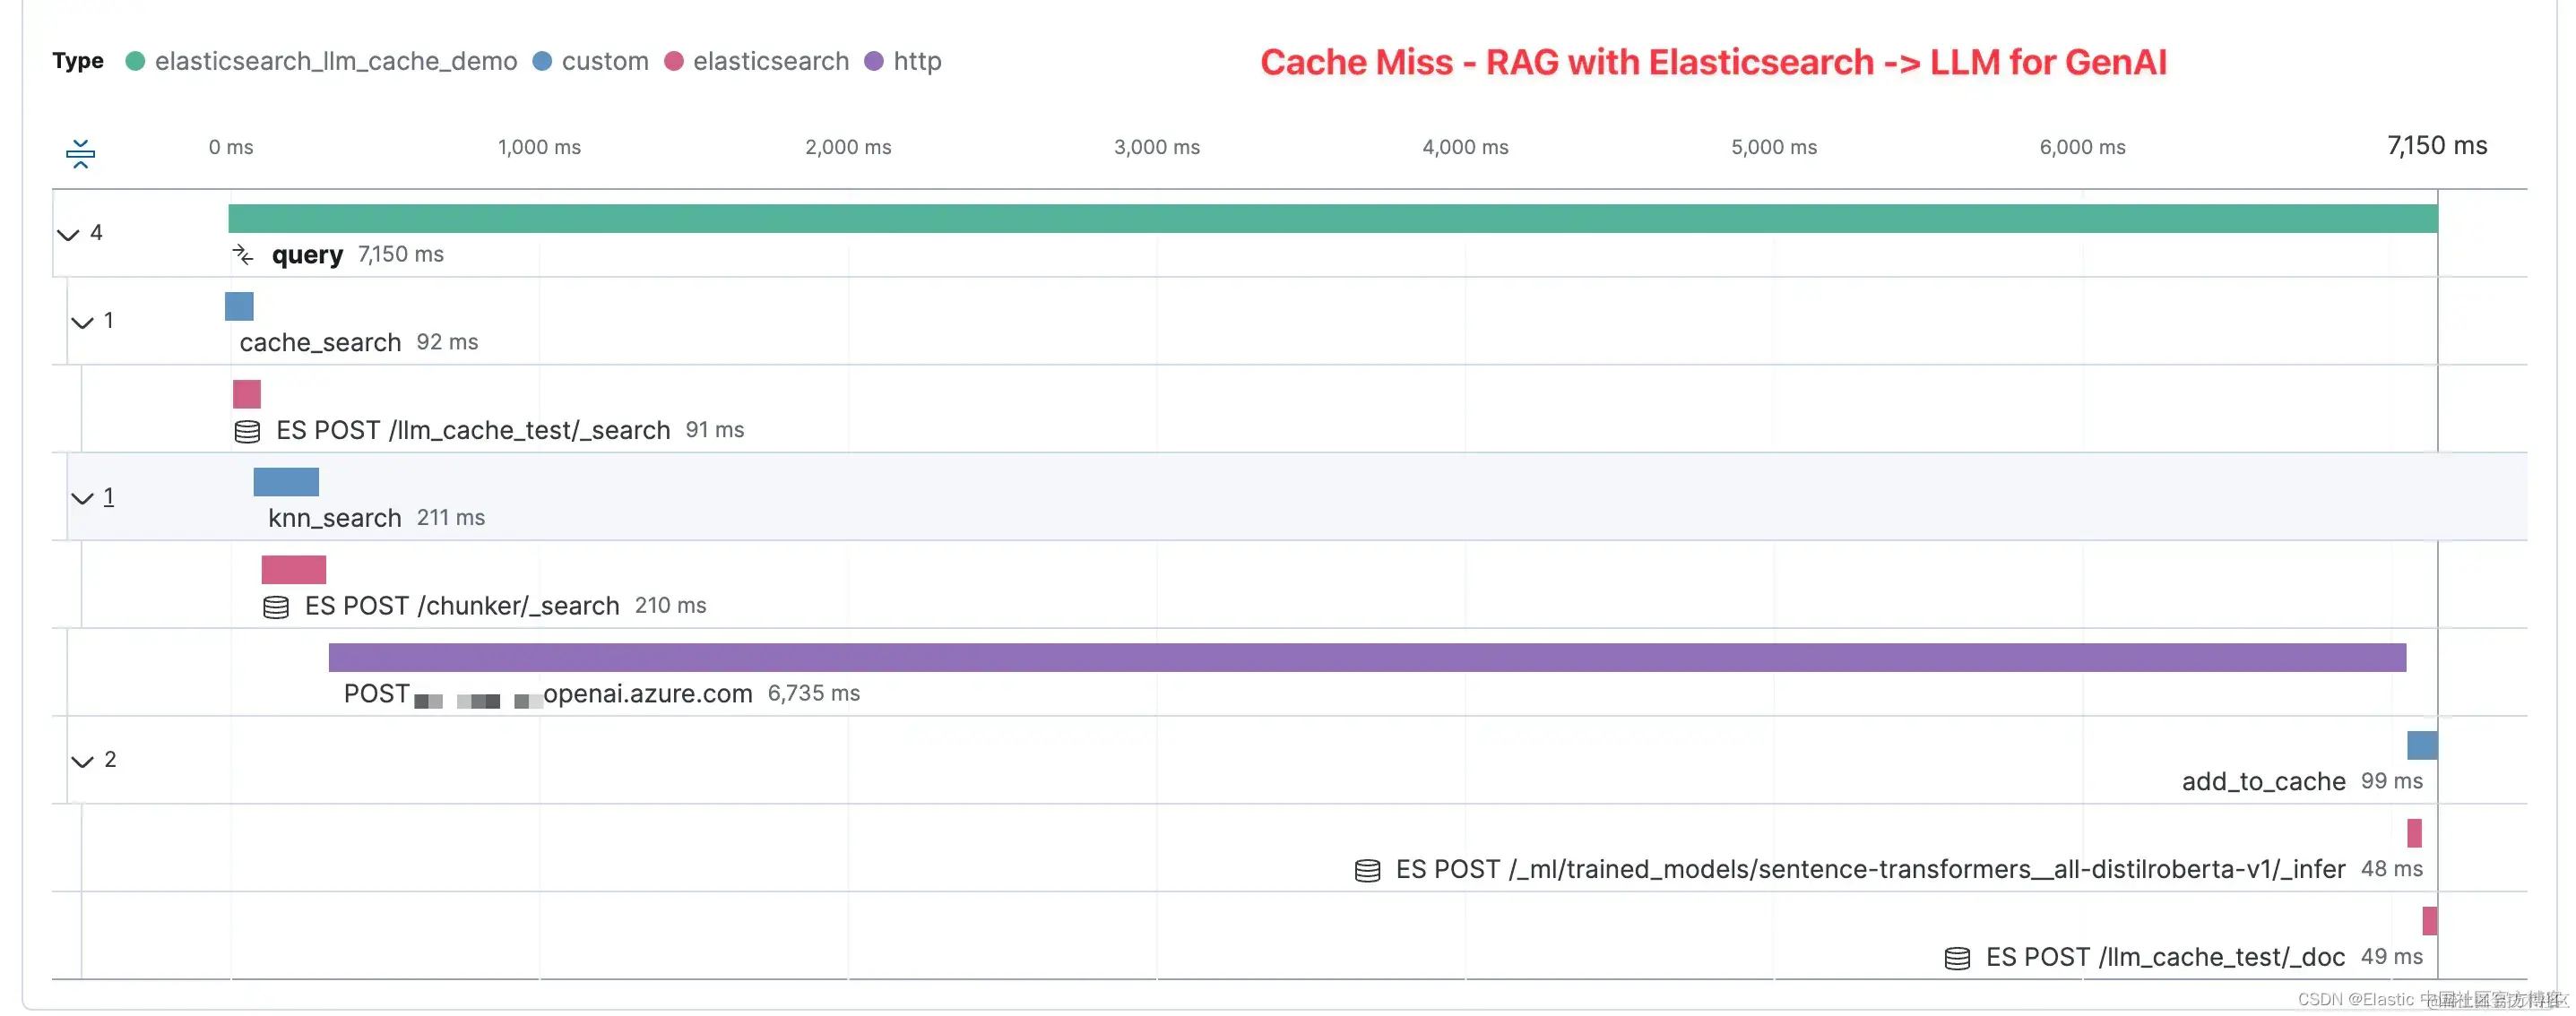This screenshot has height=1016, width=2576.
Task: Collapse the knn_search span chevron
Action: pyautogui.click(x=82, y=498)
